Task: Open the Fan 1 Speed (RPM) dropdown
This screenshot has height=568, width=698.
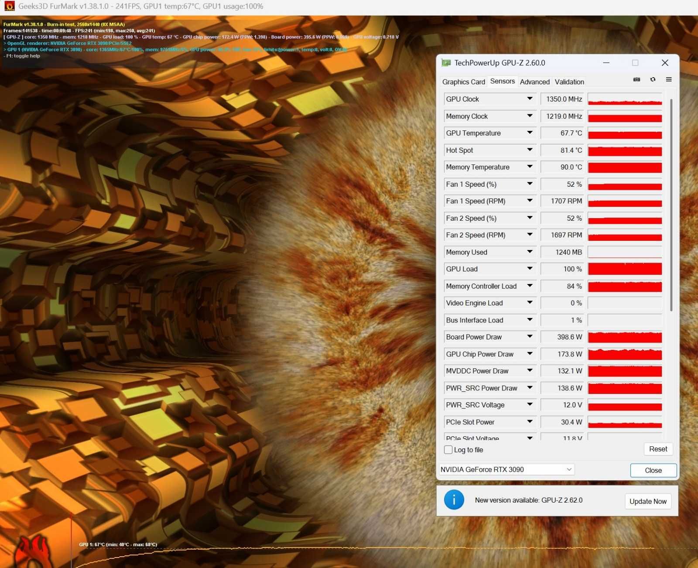Action: [x=530, y=201]
